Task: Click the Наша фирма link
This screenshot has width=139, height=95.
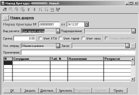Action: click(22, 18)
